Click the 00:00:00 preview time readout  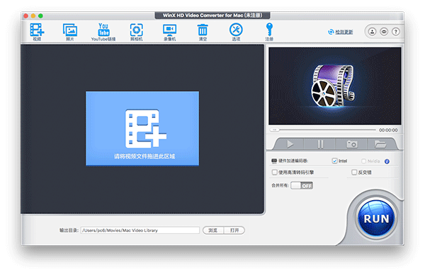coord(388,130)
